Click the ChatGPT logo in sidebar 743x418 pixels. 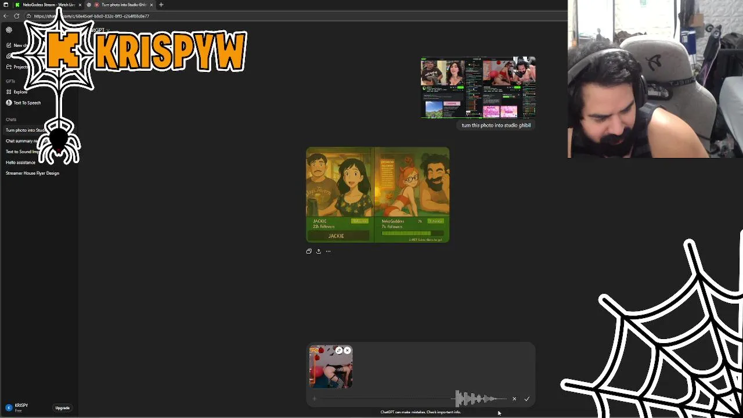click(x=9, y=30)
